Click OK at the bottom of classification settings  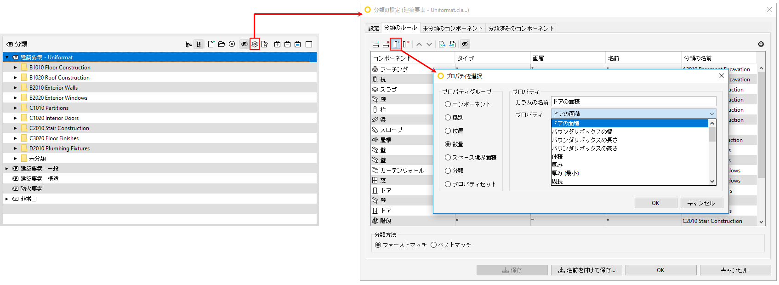pyautogui.click(x=660, y=270)
